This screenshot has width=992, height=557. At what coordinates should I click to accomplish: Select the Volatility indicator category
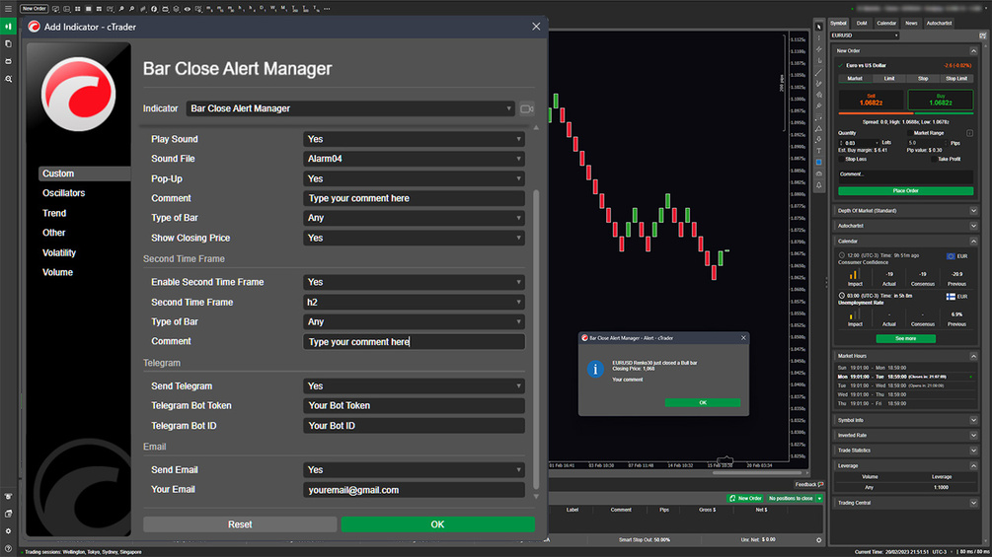59,252
